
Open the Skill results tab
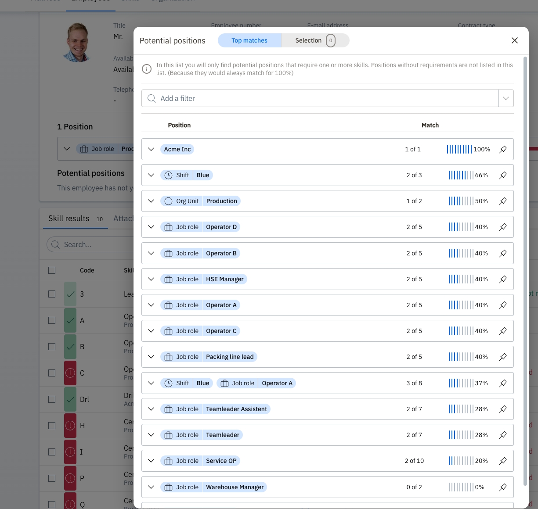pos(69,219)
